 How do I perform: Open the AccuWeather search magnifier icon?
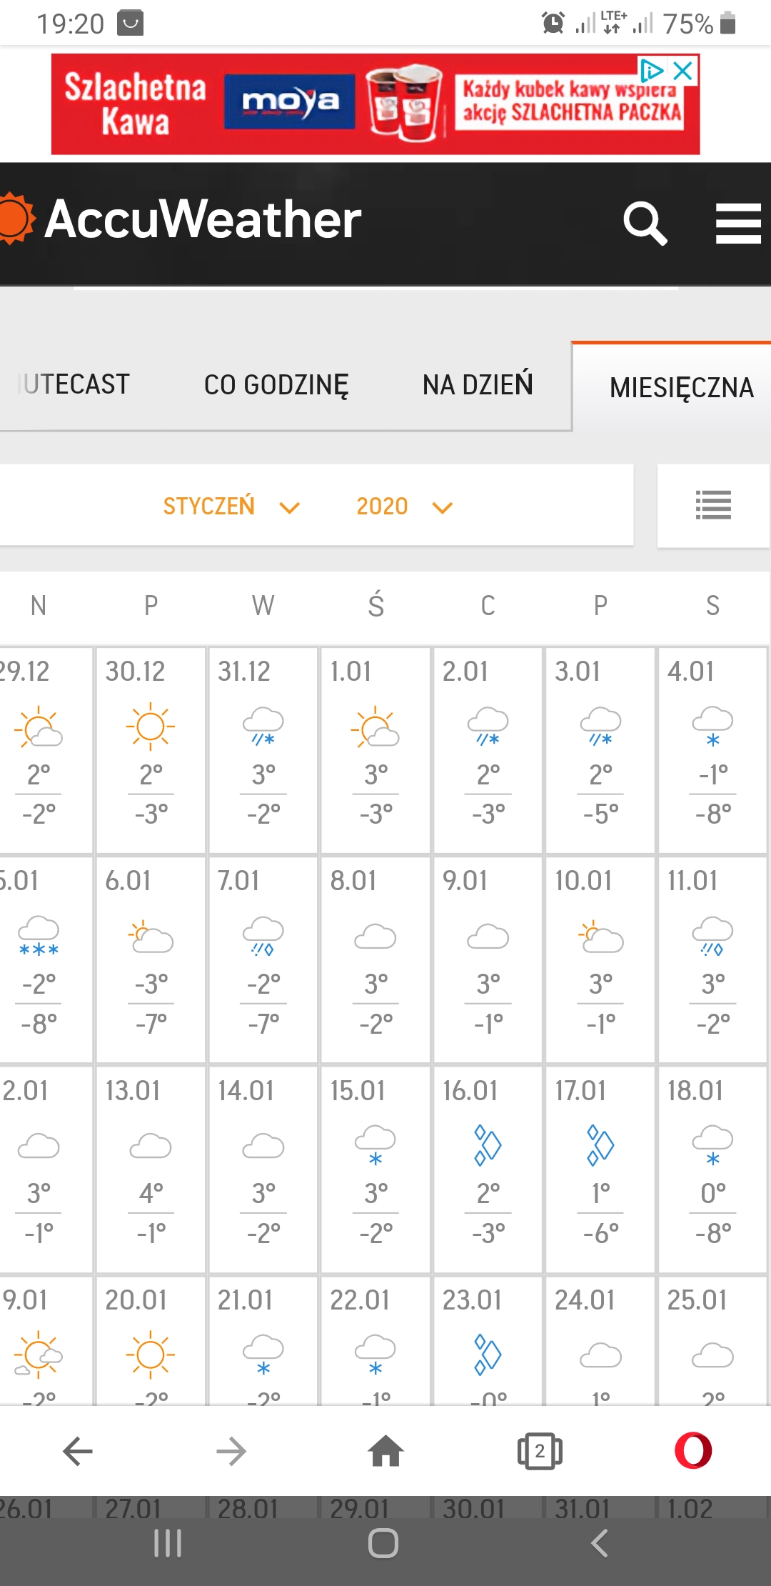tap(645, 223)
